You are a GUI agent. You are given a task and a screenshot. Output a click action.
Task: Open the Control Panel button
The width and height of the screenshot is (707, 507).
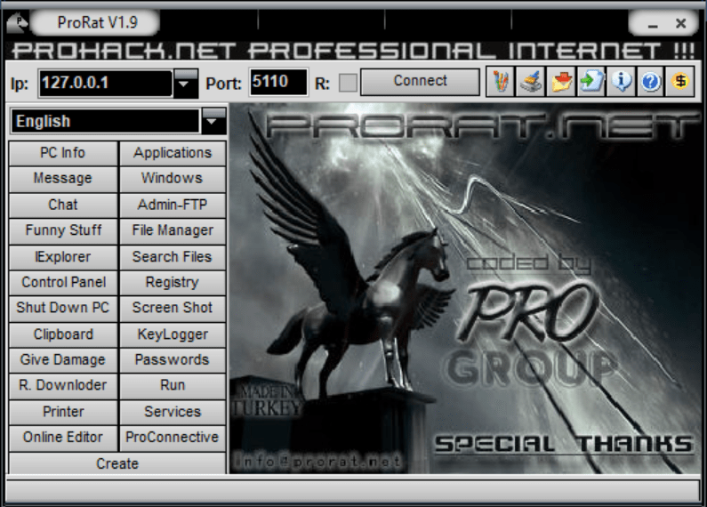coord(63,282)
